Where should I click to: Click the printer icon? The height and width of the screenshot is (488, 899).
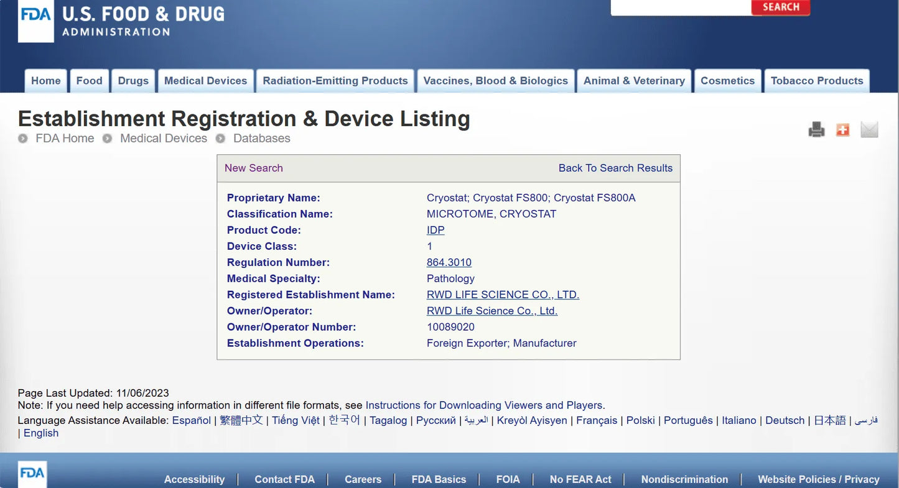point(816,130)
